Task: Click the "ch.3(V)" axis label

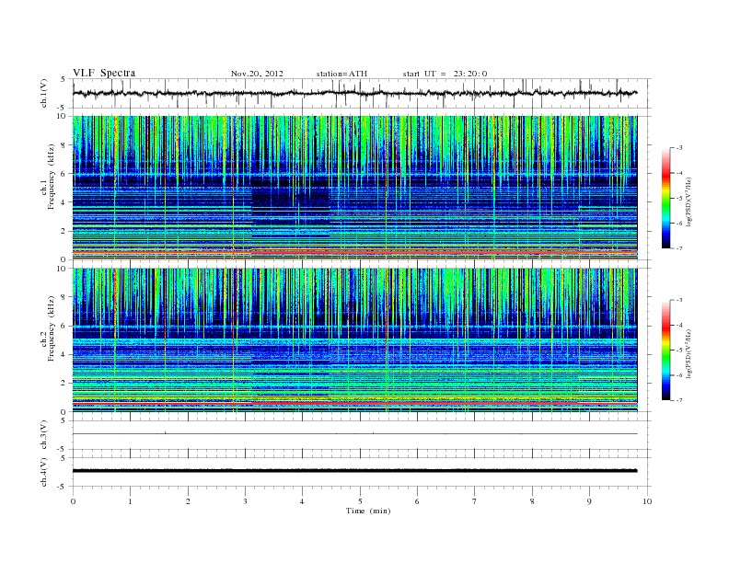Action: point(44,435)
